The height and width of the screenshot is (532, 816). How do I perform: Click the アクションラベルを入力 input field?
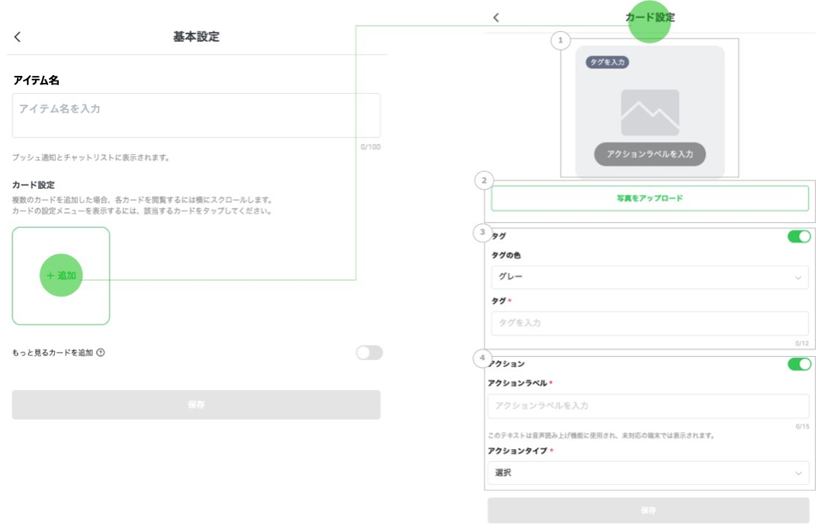tap(648, 406)
